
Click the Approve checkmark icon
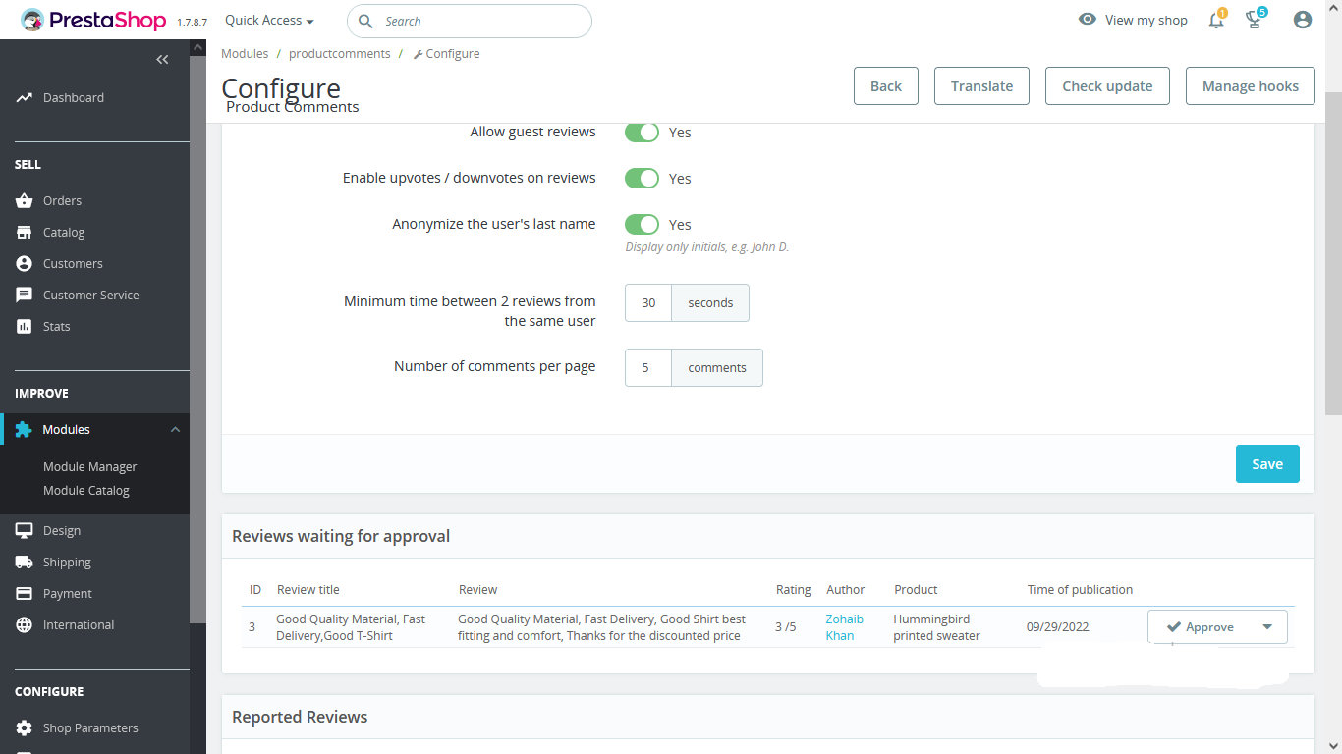click(x=1173, y=627)
